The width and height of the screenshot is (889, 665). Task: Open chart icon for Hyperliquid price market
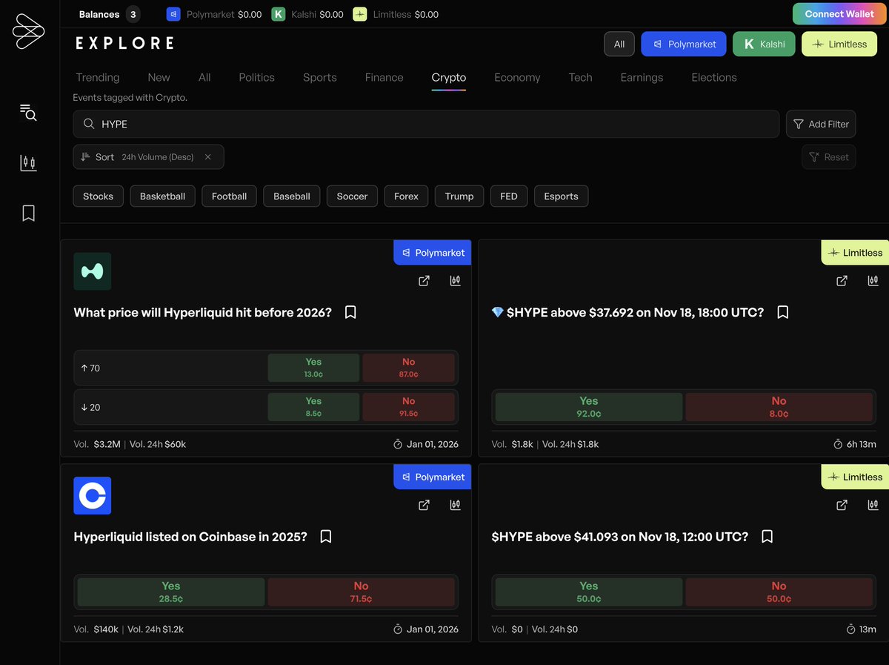tap(455, 280)
